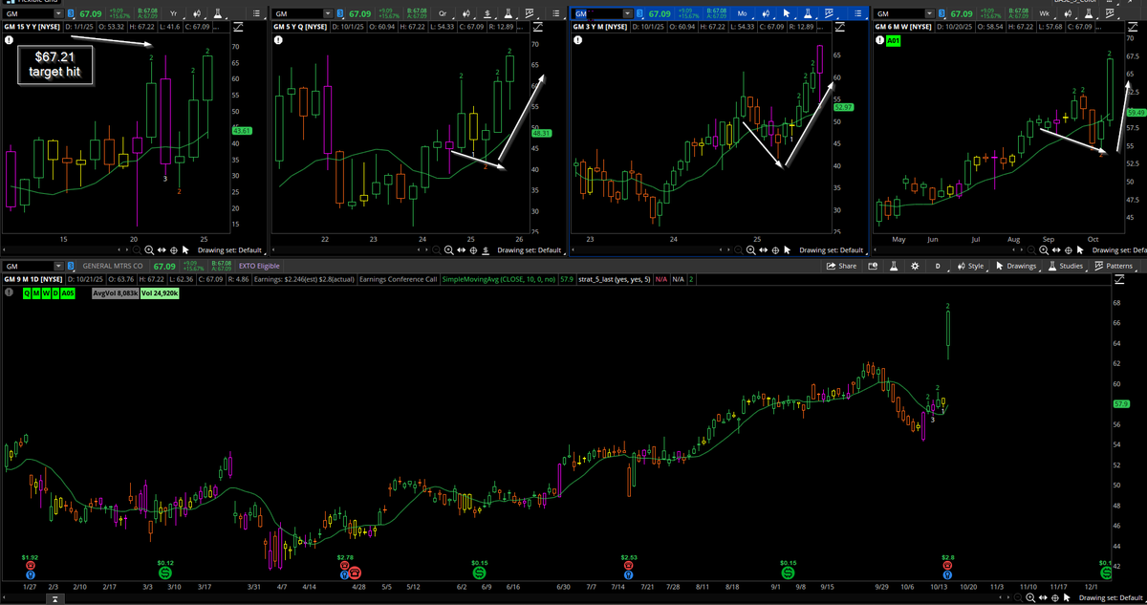Toggle the D timeframe indicator on daily chart

click(x=55, y=293)
